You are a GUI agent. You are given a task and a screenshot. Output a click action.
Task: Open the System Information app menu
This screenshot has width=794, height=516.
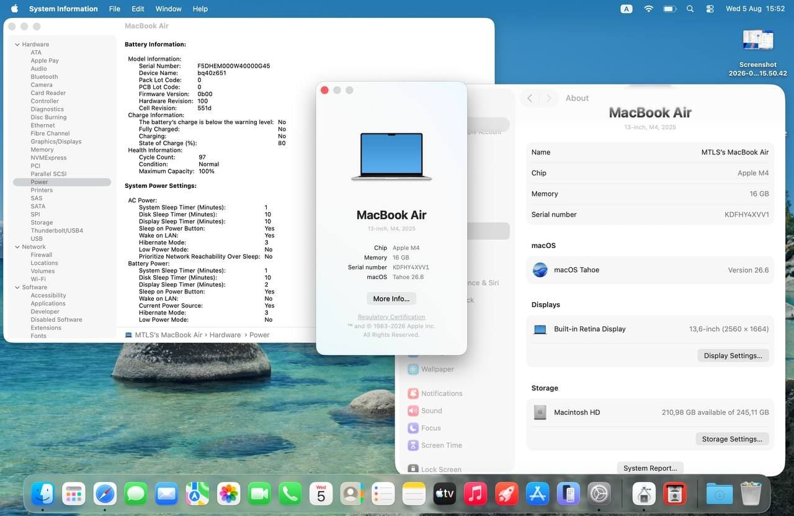pyautogui.click(x=63, y=9)
